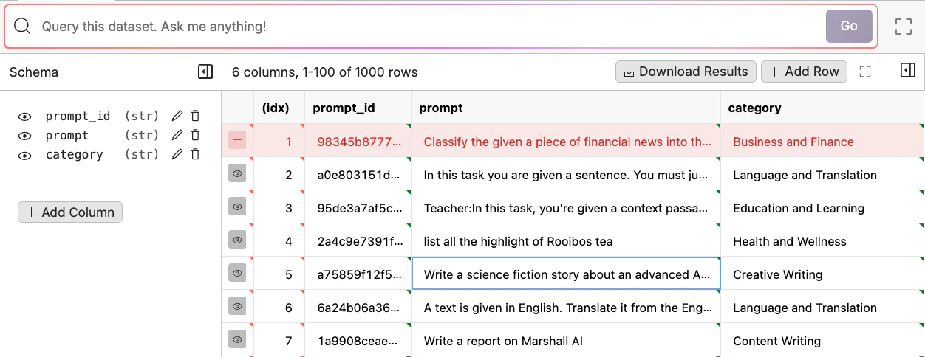This screenshot has height=357, width=925.
Task: Edit the category column with pencil icon
Action: point(177,154)
